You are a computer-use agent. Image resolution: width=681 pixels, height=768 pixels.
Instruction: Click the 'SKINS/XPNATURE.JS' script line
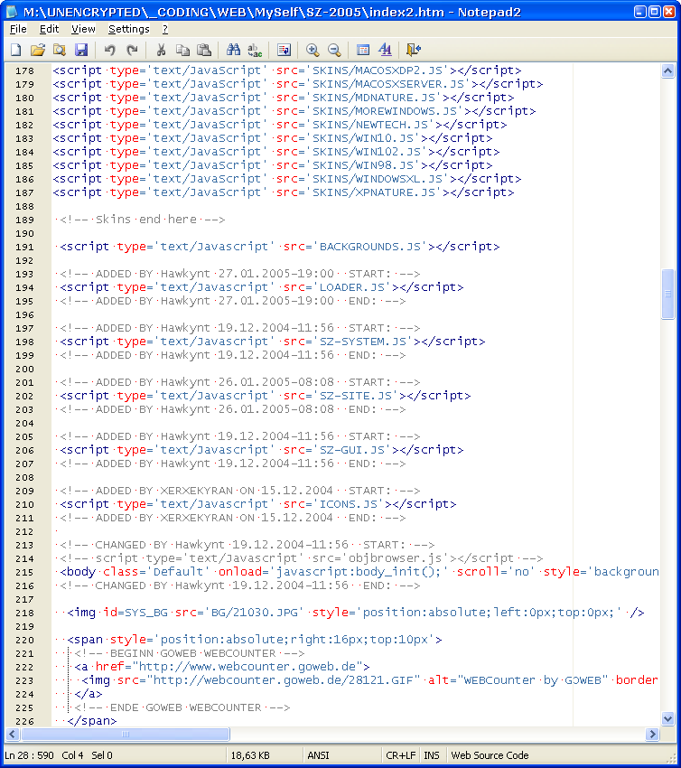pos(284,192)
